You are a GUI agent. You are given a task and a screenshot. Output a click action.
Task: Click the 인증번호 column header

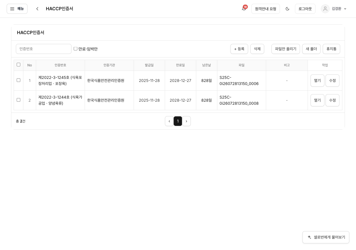60,65
